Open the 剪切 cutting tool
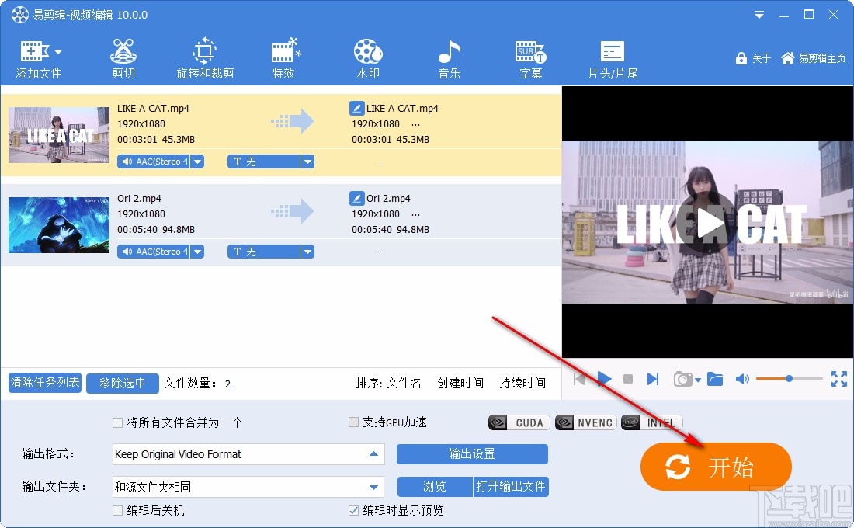The image size is (854, 528). click(x=122, y=54)
